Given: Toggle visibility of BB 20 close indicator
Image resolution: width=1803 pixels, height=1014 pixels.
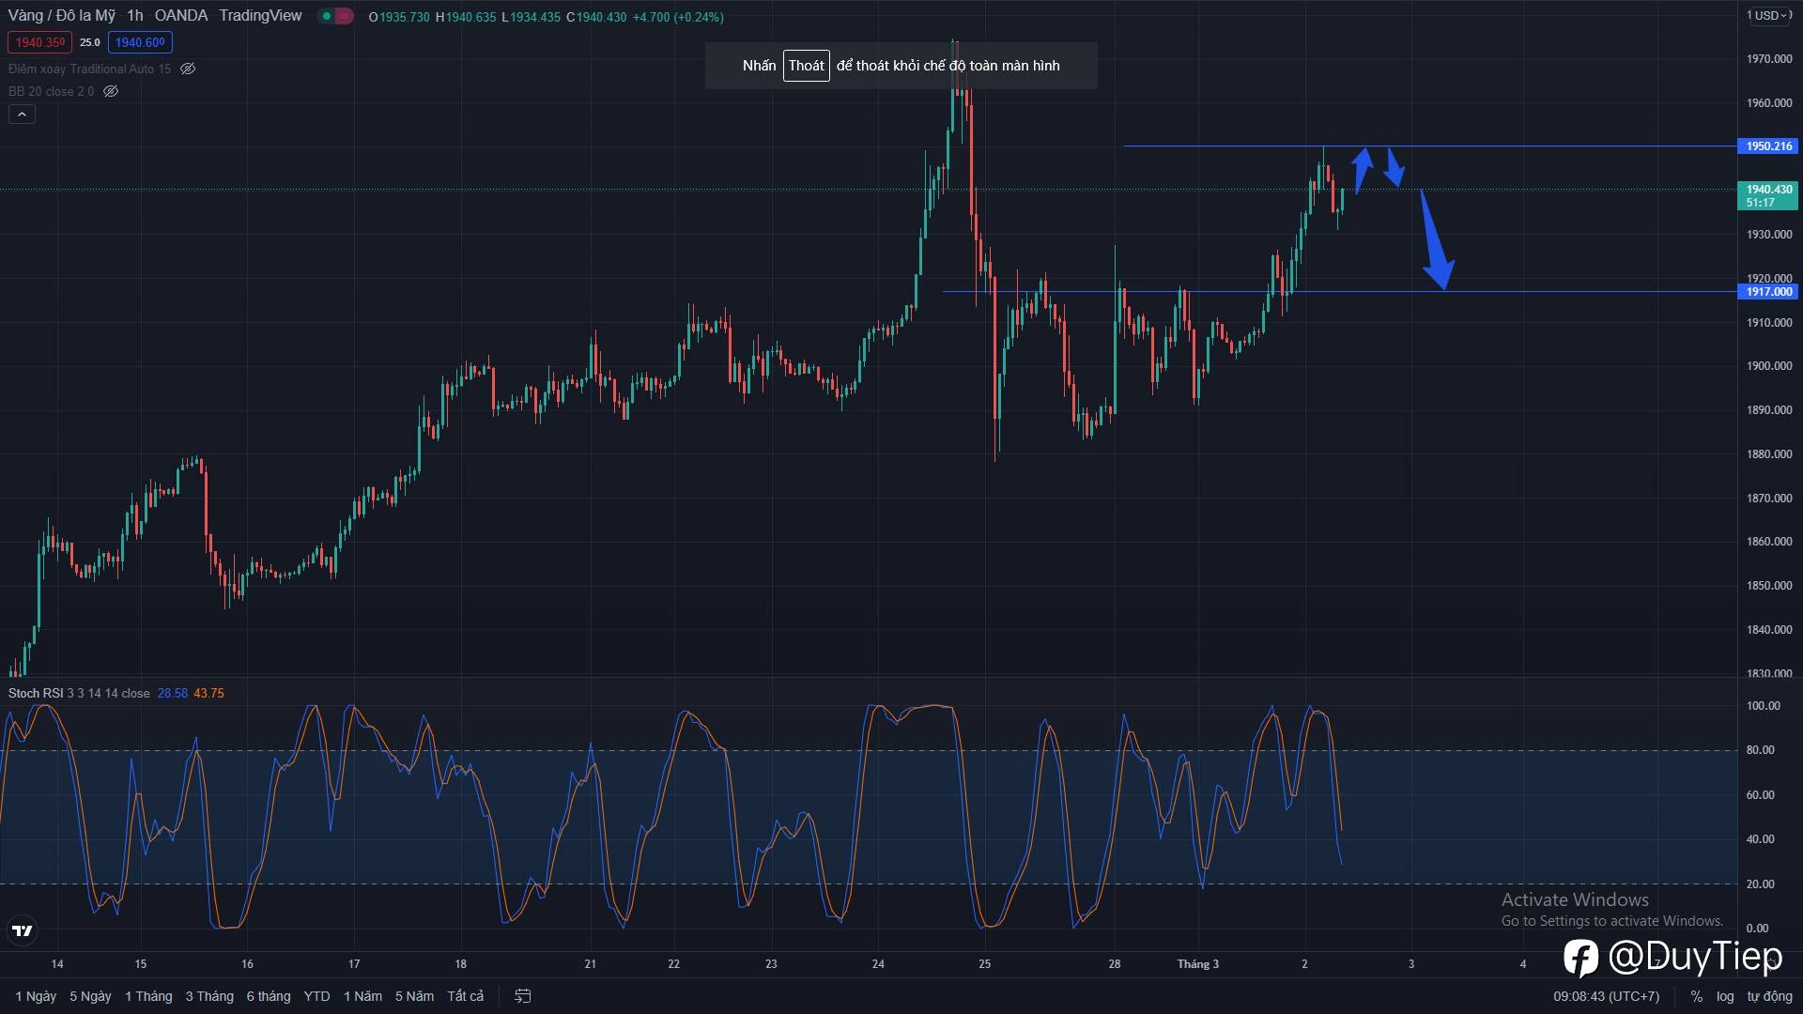Looking at the screenshot, I should pos(111,91).
